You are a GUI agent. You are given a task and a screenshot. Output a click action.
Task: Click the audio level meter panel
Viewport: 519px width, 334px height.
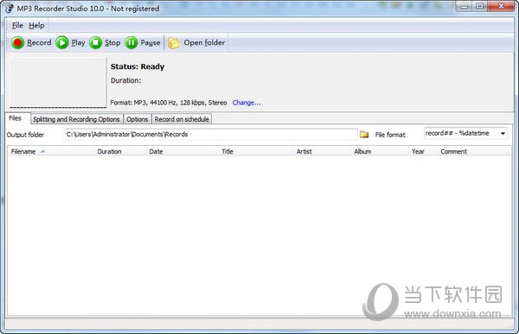(58, 82)
